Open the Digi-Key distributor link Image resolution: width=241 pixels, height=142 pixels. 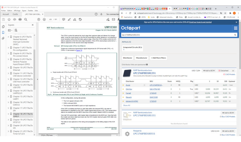pos(129,89)
